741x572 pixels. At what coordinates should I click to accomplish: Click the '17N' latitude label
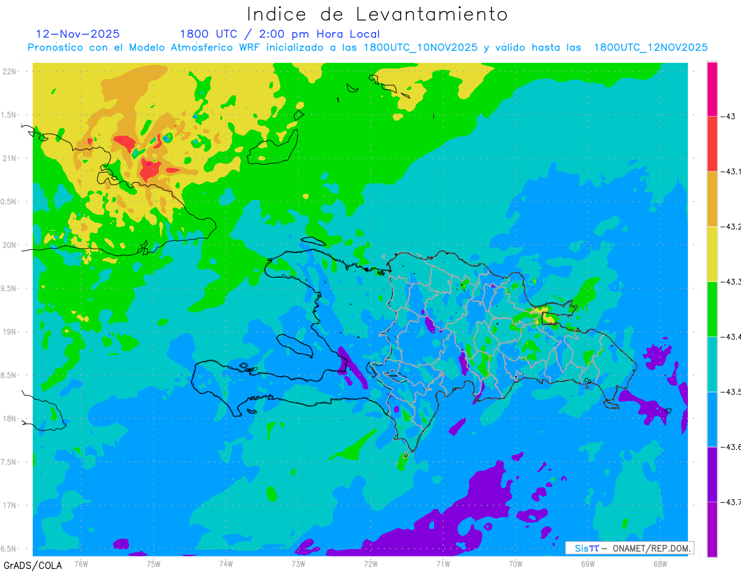coord(10,505)
